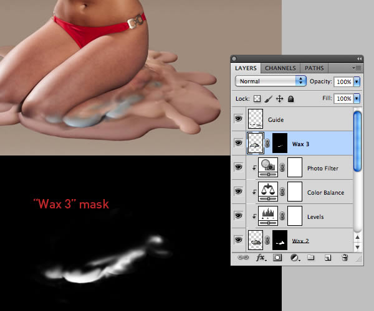Collapse the panel with the double arrows
This screenshot has height=311, width=374.
(x=359, y=58)
